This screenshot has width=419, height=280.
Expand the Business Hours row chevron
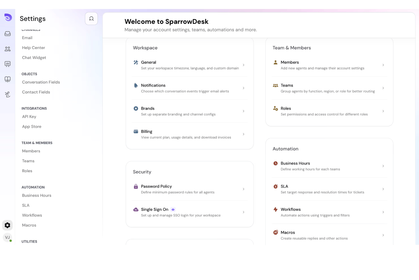pos(383,166)
